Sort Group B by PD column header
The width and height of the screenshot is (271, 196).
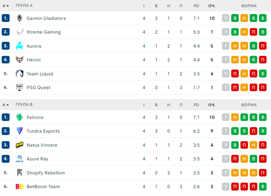[x=196, y=105]
